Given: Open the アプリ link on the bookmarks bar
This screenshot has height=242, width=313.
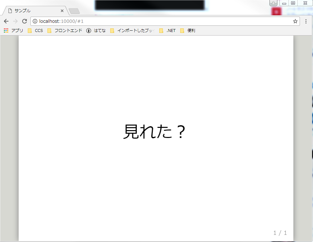Looking at the screenshot, I should [x=18, y=30].
